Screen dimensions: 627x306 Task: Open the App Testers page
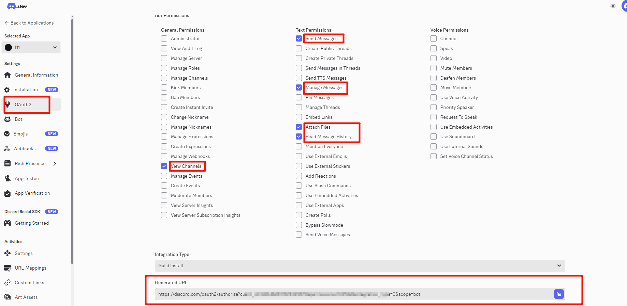(x=28, y=178)
